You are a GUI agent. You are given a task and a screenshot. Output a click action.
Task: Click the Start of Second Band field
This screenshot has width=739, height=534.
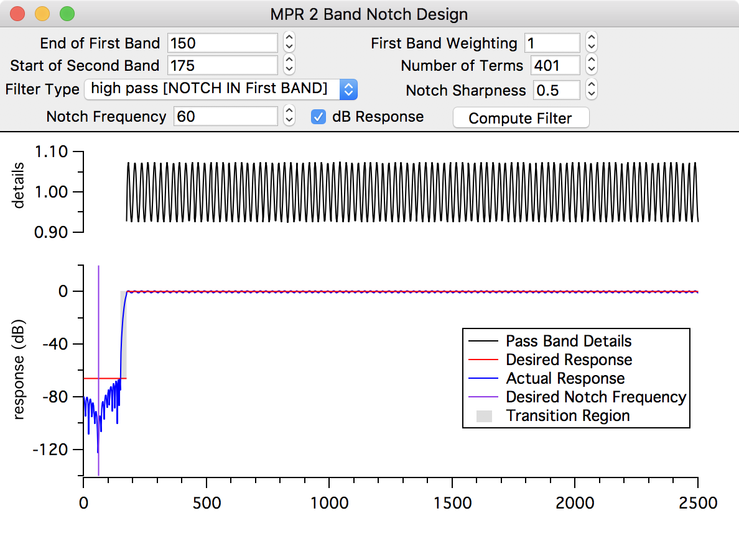coord(222,66)
